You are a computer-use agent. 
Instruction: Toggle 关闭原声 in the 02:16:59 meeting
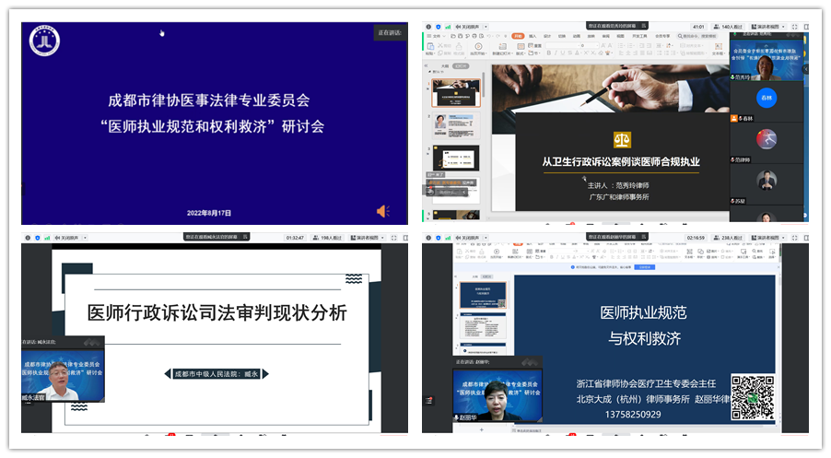click(x=467, y=238)
